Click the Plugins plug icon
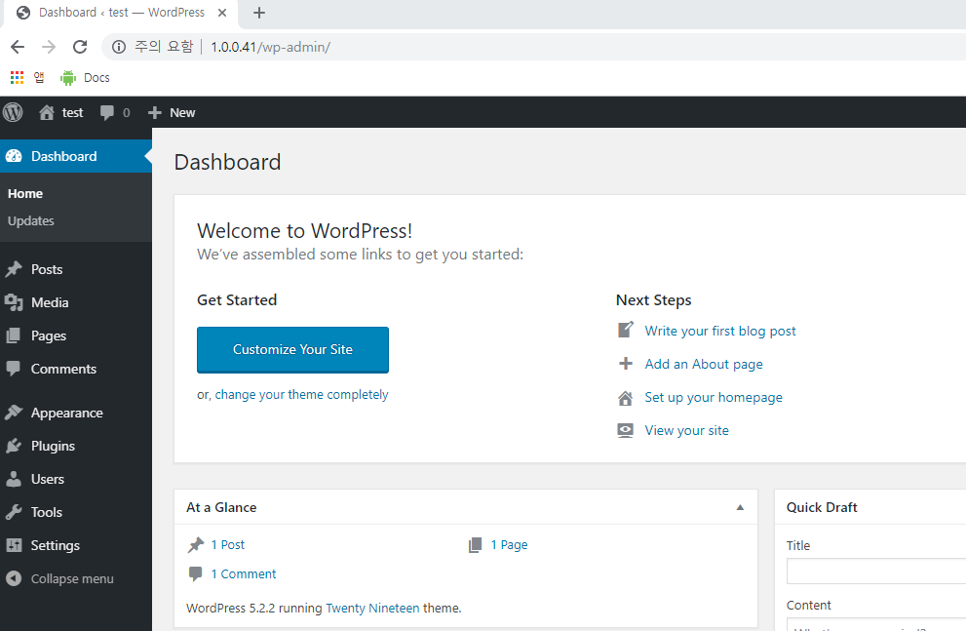Image resolution: width=966 pixels, height=631 pixels. [x=14, y=446]
